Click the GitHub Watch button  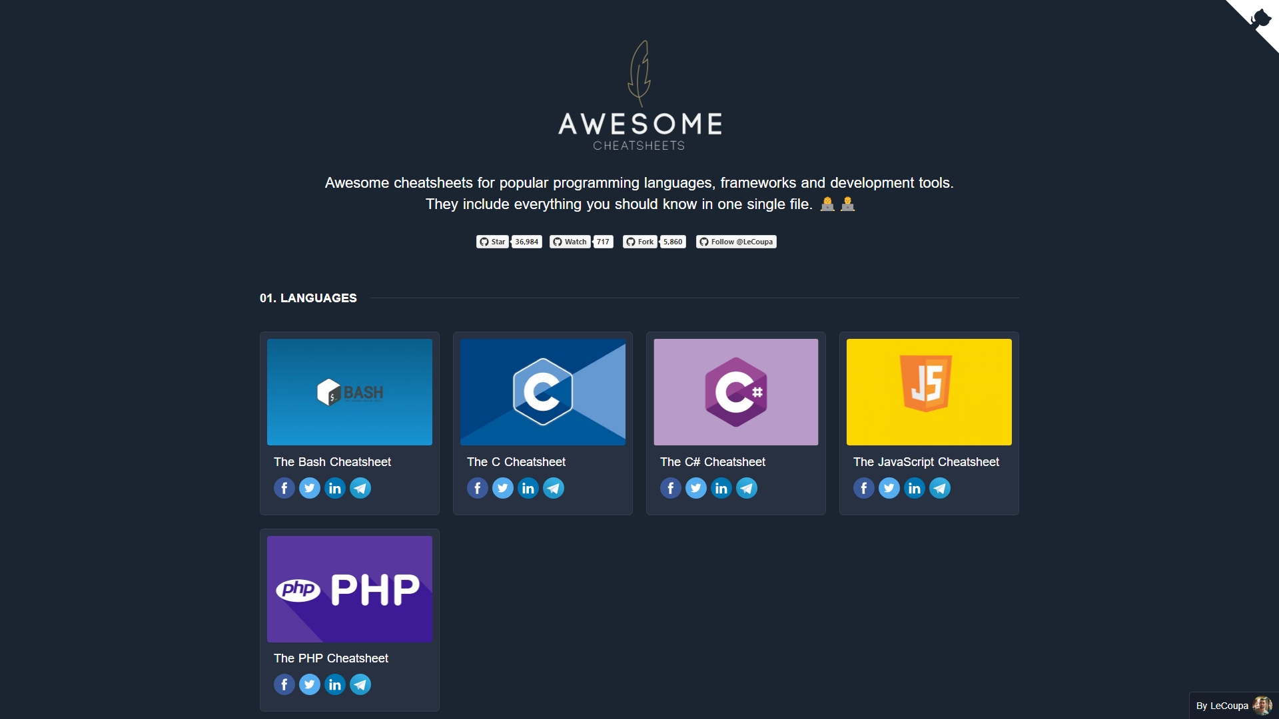pyautogui.click(x=570, y=242)
